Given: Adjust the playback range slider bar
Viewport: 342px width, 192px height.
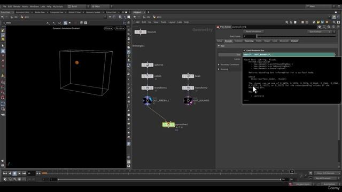Looking at the screenshot, I should (169, 180).
